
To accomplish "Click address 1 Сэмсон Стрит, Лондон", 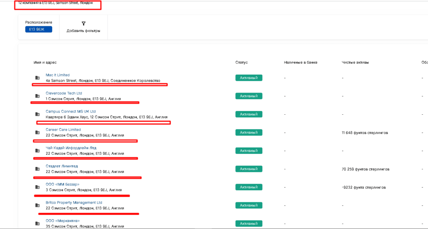I will (x=83, y=99).
